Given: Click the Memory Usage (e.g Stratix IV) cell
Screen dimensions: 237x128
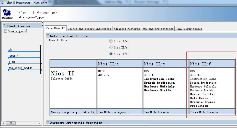Looking at the screenshot, I should coord(73,112).
